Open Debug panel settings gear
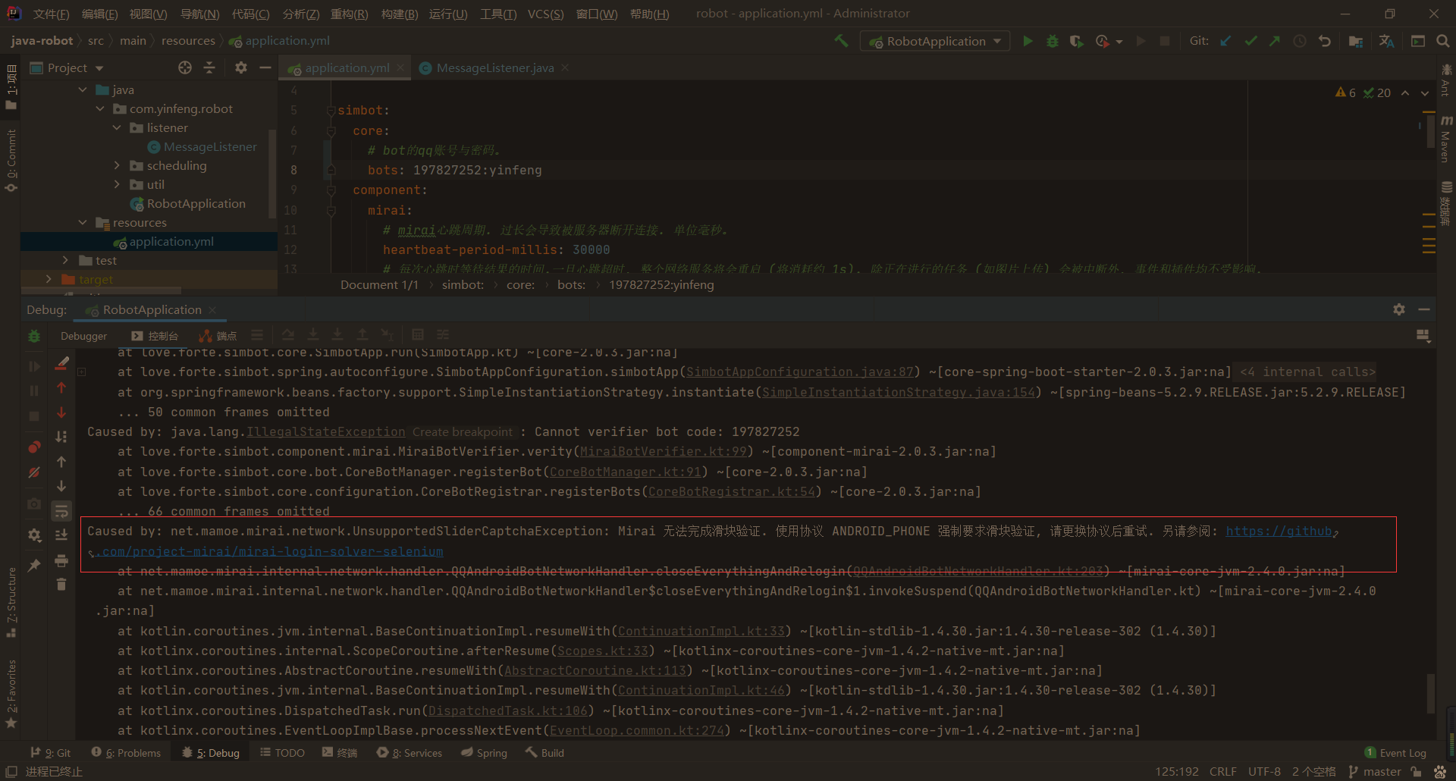This screenshot has height=781, width=1456. (x=1399, y=309)
